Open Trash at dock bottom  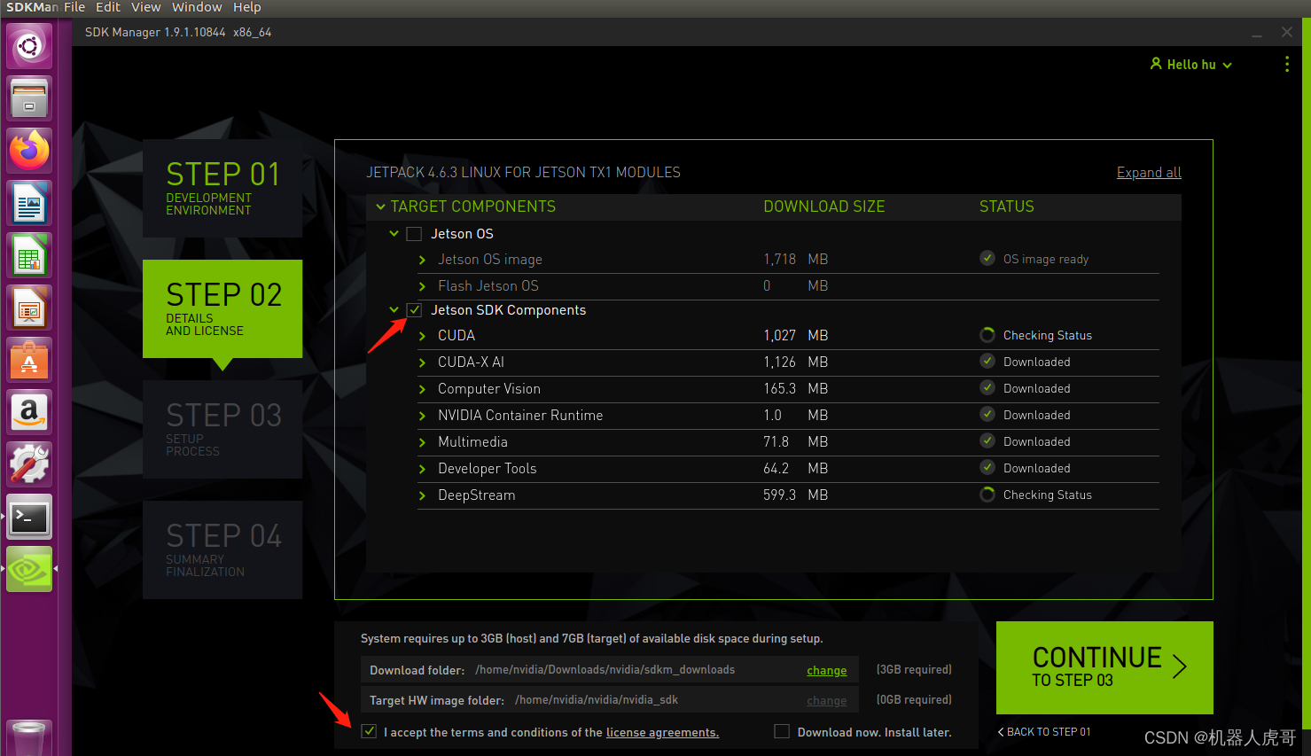[29, 738]
